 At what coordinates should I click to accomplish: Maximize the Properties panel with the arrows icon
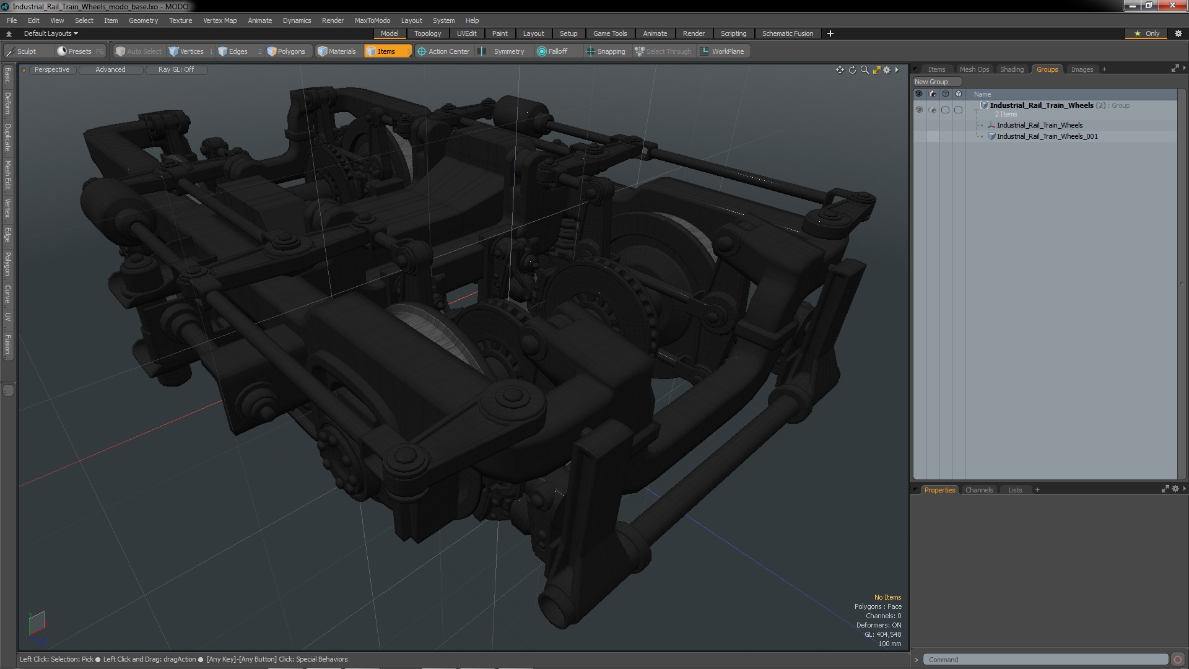[x=1165, y=489]
